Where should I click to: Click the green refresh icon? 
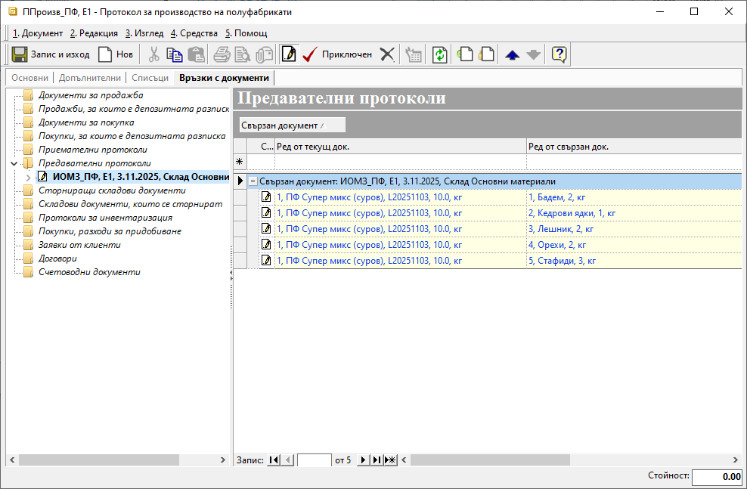tap(439, 54)
